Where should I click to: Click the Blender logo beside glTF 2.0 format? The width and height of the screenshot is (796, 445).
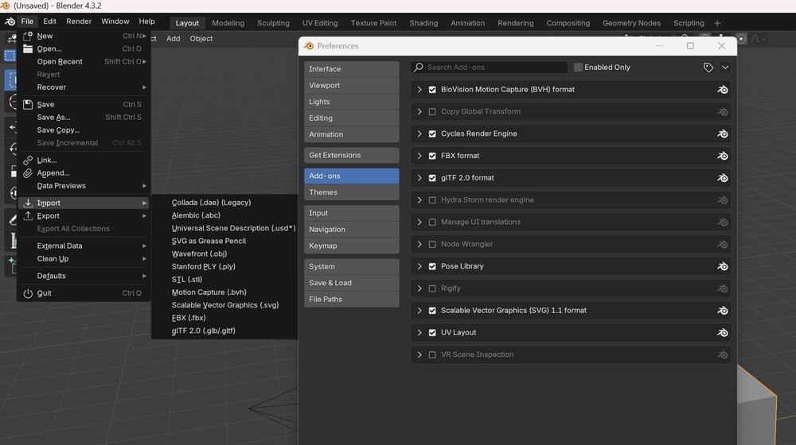pos(723,178)
